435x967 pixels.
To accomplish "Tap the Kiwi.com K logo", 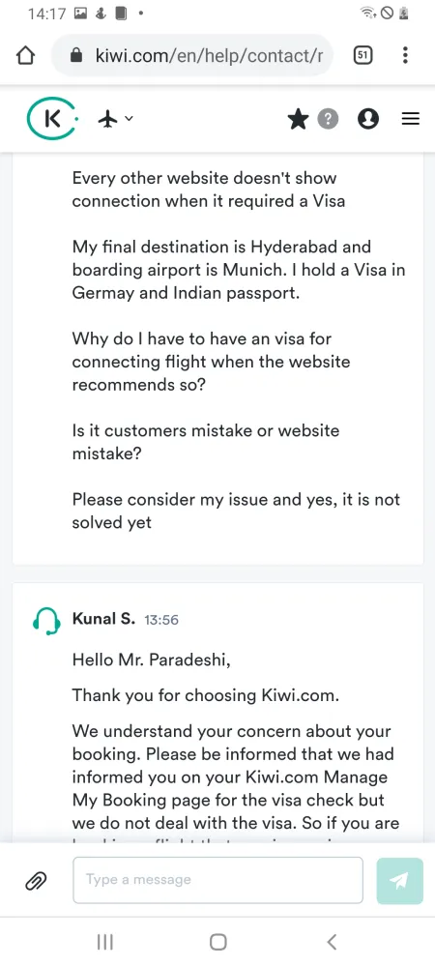I will [53, 118].
